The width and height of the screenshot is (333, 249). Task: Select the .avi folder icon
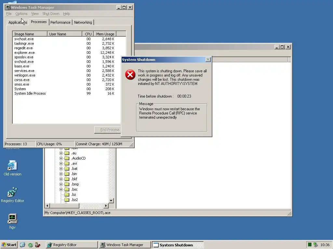[x=67, y=163]
